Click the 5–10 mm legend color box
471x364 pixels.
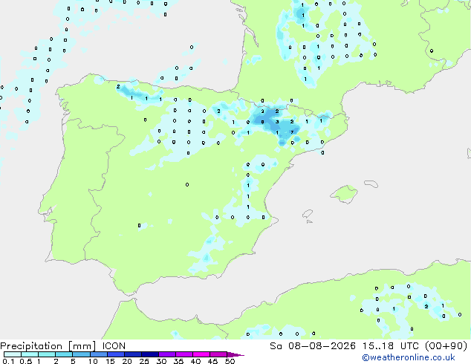[82, 354]
